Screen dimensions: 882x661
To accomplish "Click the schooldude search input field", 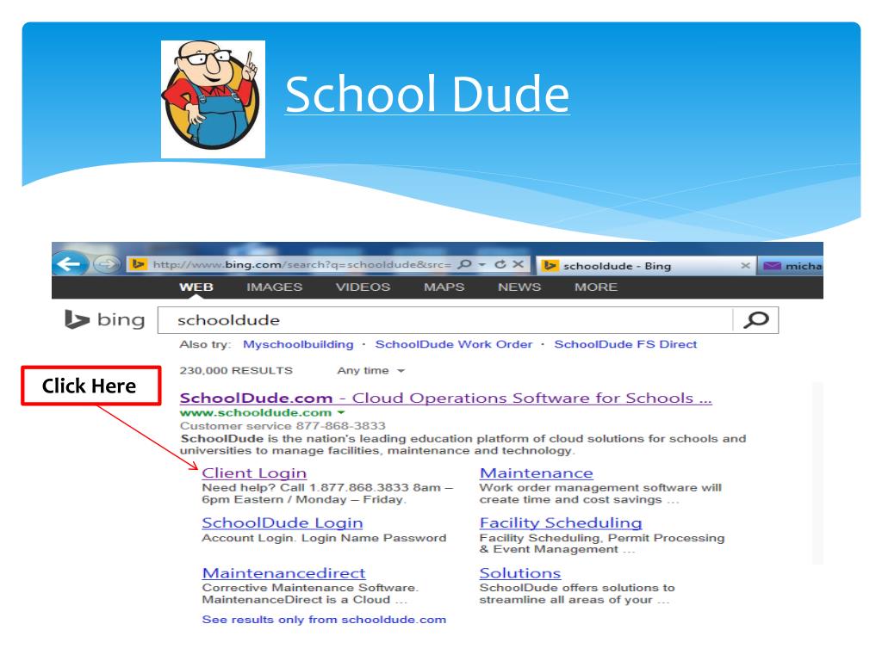I will [x=445, y=320].
